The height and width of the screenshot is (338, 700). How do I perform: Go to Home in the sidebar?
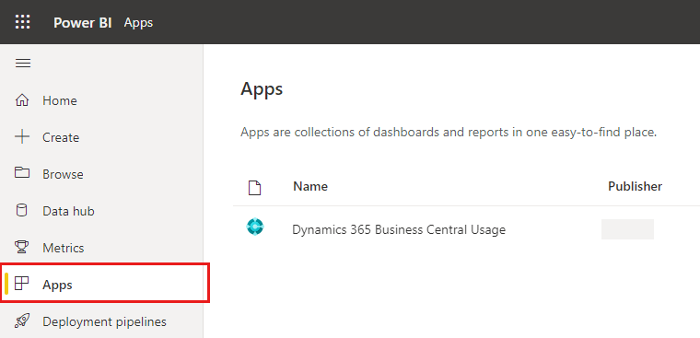[101, 100]
